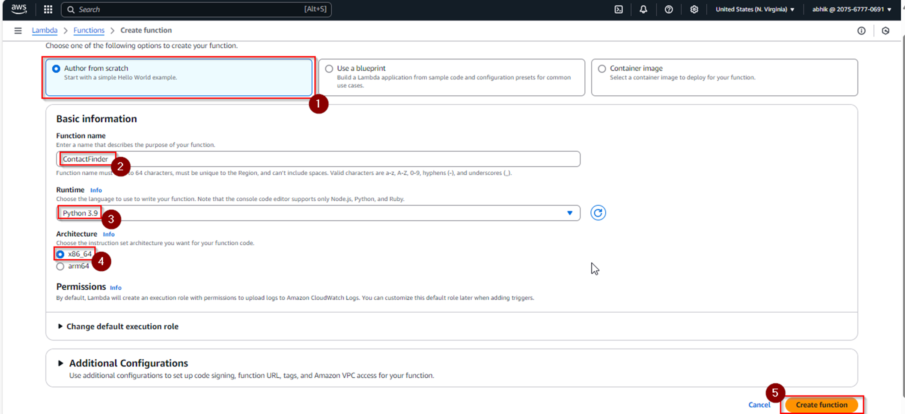Click the AWS logo home icon
The image size is (905, 414).
pos(19,9)
